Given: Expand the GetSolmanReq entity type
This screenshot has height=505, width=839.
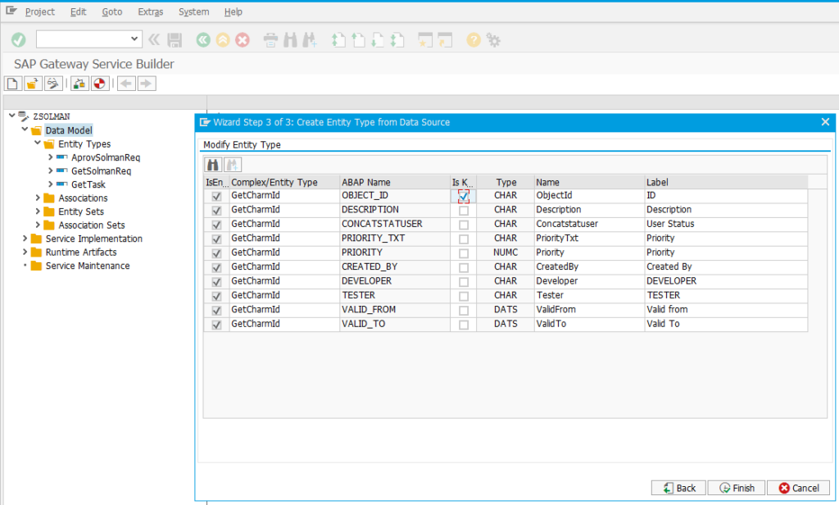Looking at the screenshot, I should click(50, 171).
